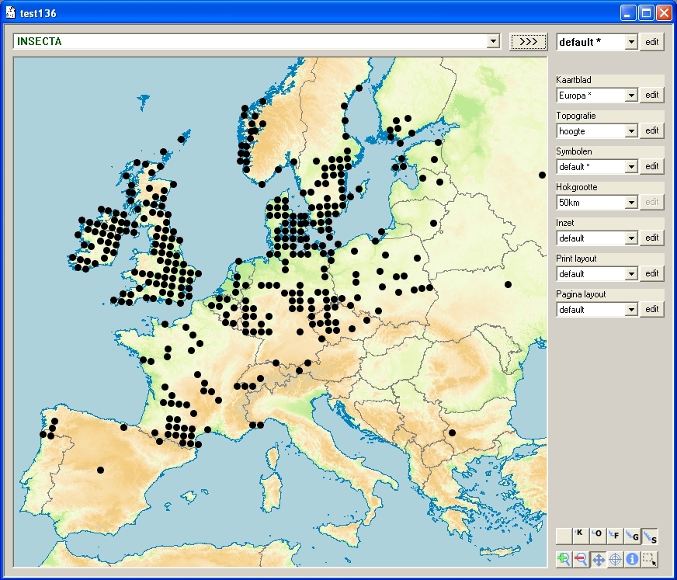Screen dimensions: 677x580
Task: Click the crosshair target tool
Action: (x=615, y=558)
